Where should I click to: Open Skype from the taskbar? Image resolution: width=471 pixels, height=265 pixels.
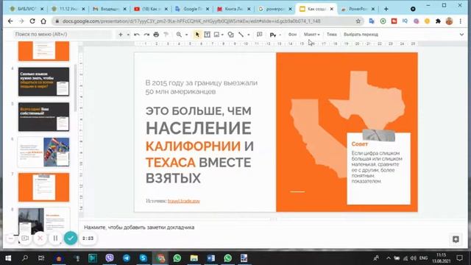[x=144, y=258]
